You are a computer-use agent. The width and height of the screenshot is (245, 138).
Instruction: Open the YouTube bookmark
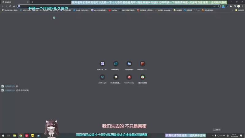click(x=113, y=10)
